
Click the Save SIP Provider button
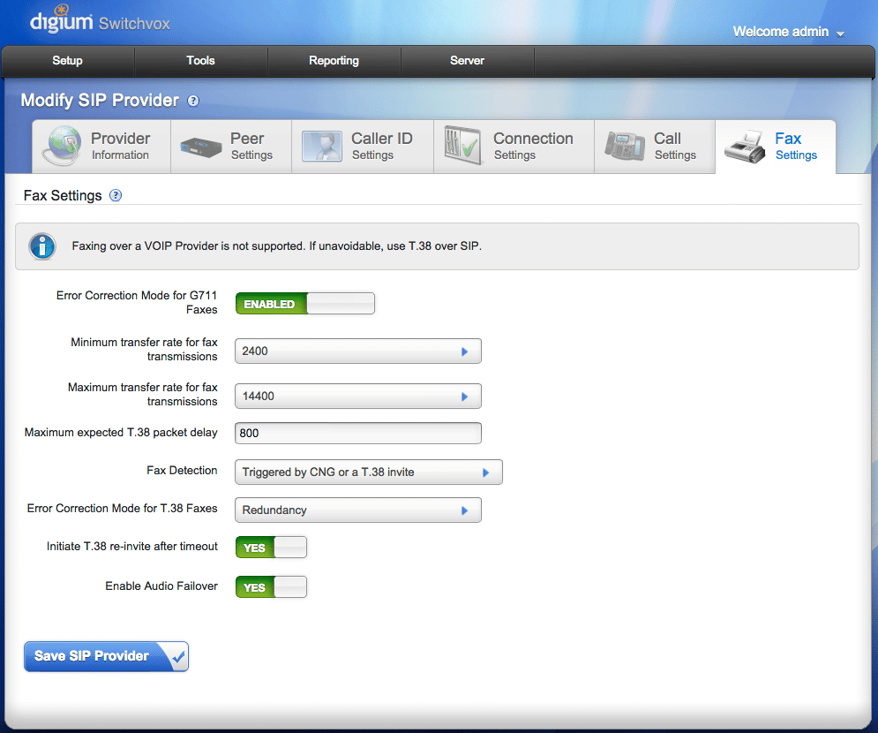106,657
